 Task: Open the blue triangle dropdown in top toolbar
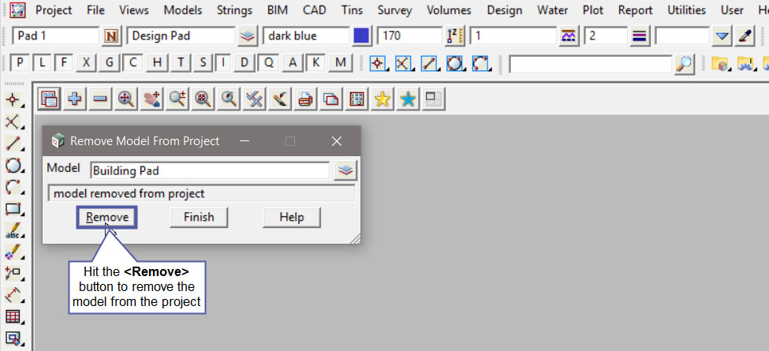[x=722, y=35]
